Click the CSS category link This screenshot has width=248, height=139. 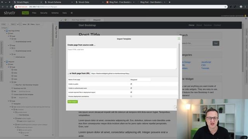tap(203, 65)
